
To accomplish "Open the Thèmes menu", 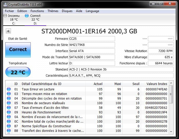I will point(53,11).
